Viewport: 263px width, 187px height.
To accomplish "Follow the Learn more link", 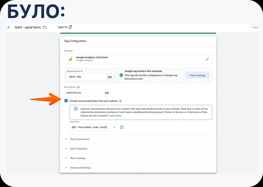I will pyautogui.click(x=115, y=116).
